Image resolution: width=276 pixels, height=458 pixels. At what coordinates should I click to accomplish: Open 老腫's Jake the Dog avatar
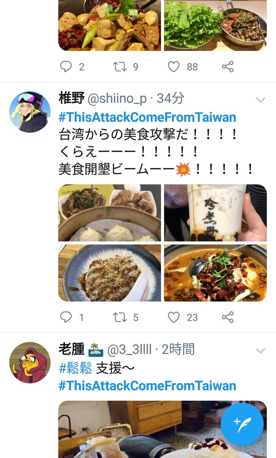pyautogui.click(x=30, y=362)
